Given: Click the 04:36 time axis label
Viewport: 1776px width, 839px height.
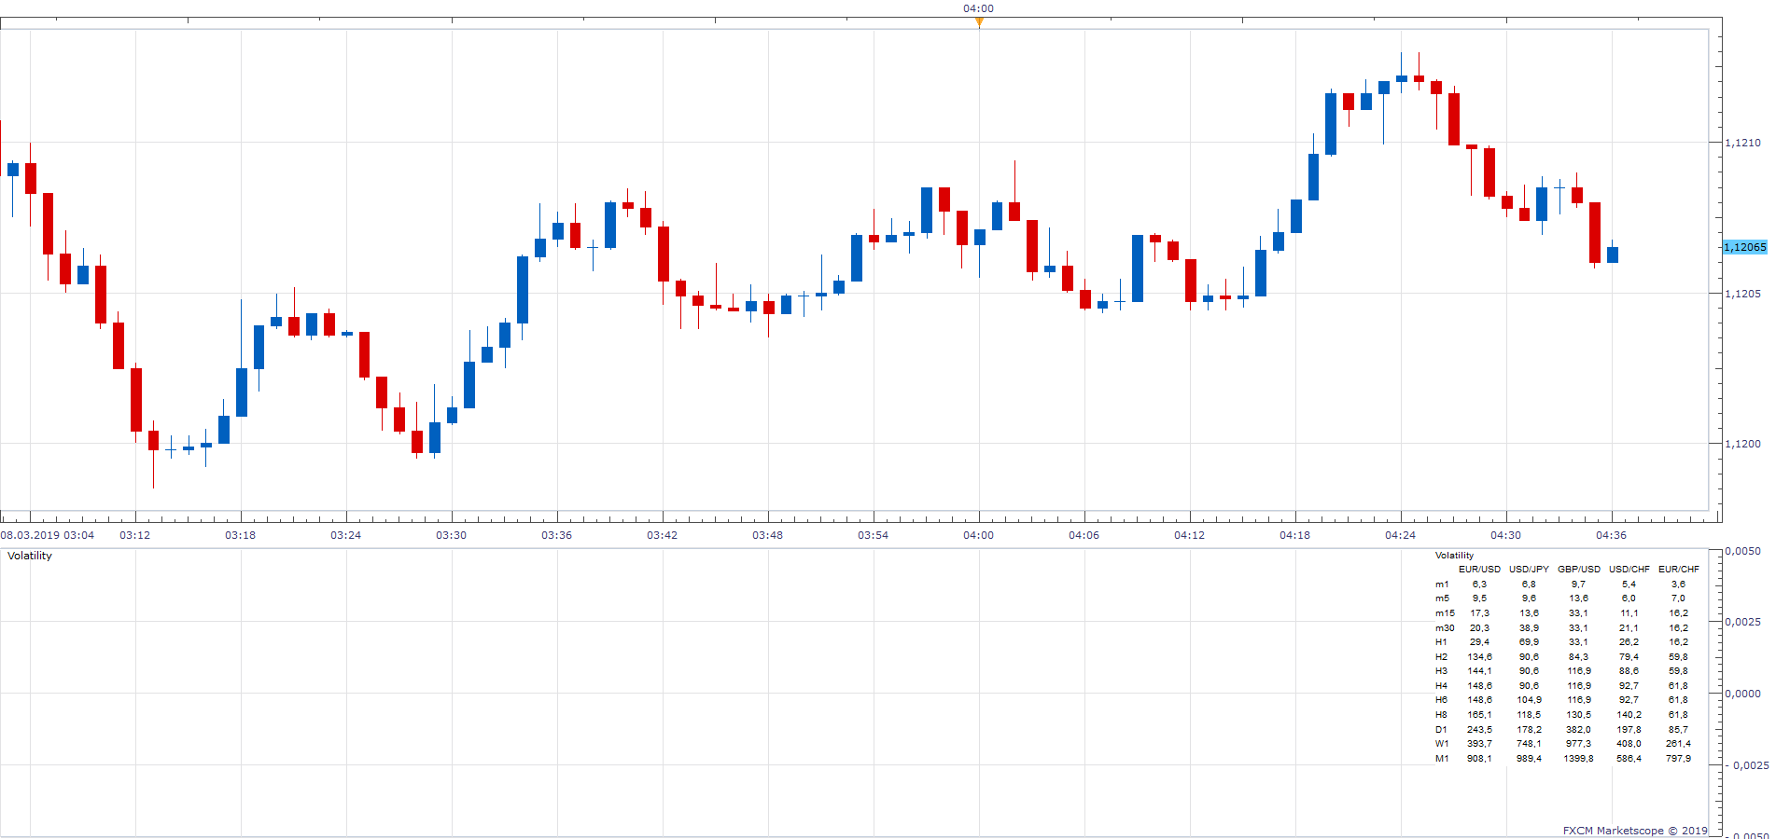Looking at the screenshot, I should (1612, 535).
